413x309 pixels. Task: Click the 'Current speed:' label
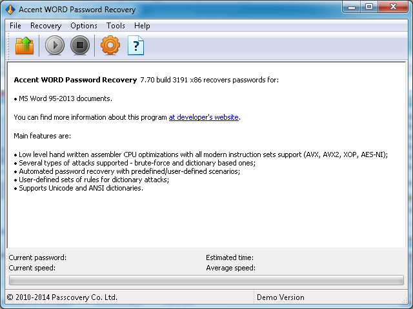(x=32, y=268)
